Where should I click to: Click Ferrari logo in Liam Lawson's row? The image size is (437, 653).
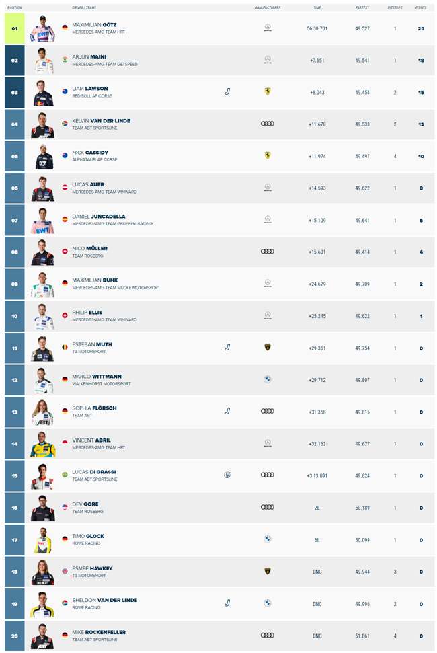(x=267, y=91)
